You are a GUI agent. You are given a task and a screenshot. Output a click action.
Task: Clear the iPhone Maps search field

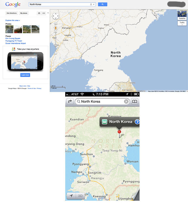click(126, 102)
